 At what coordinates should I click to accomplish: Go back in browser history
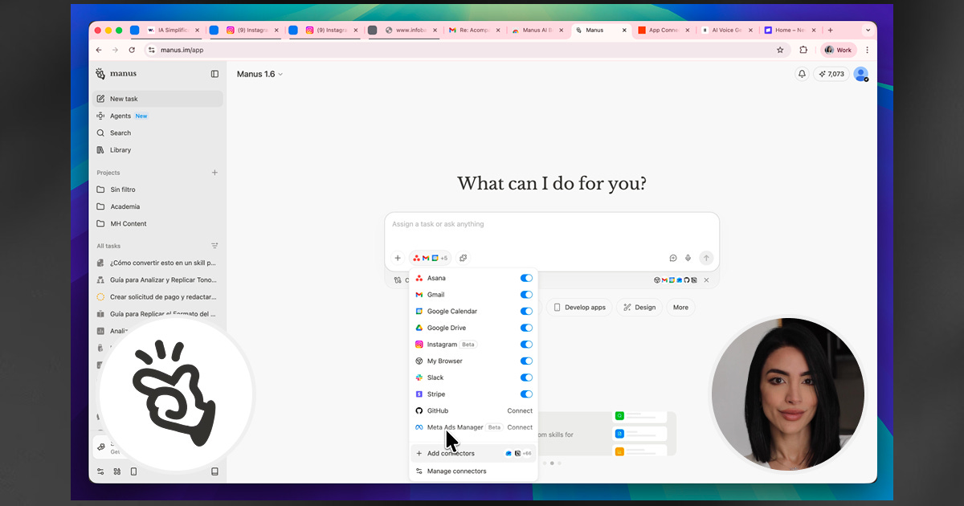99,50
